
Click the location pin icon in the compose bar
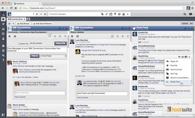click(x=115, y=14)
